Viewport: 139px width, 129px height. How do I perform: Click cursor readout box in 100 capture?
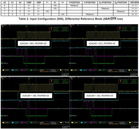(59, 81)
